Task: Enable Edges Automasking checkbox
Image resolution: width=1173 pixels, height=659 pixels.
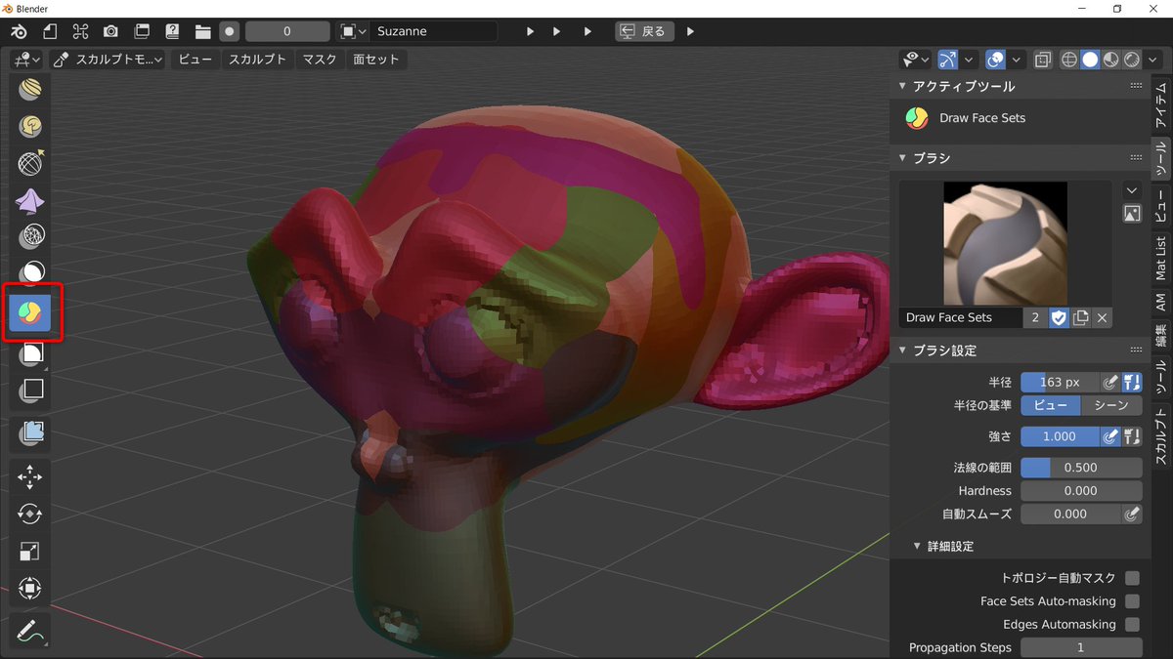Action: tap(1133, 625)
